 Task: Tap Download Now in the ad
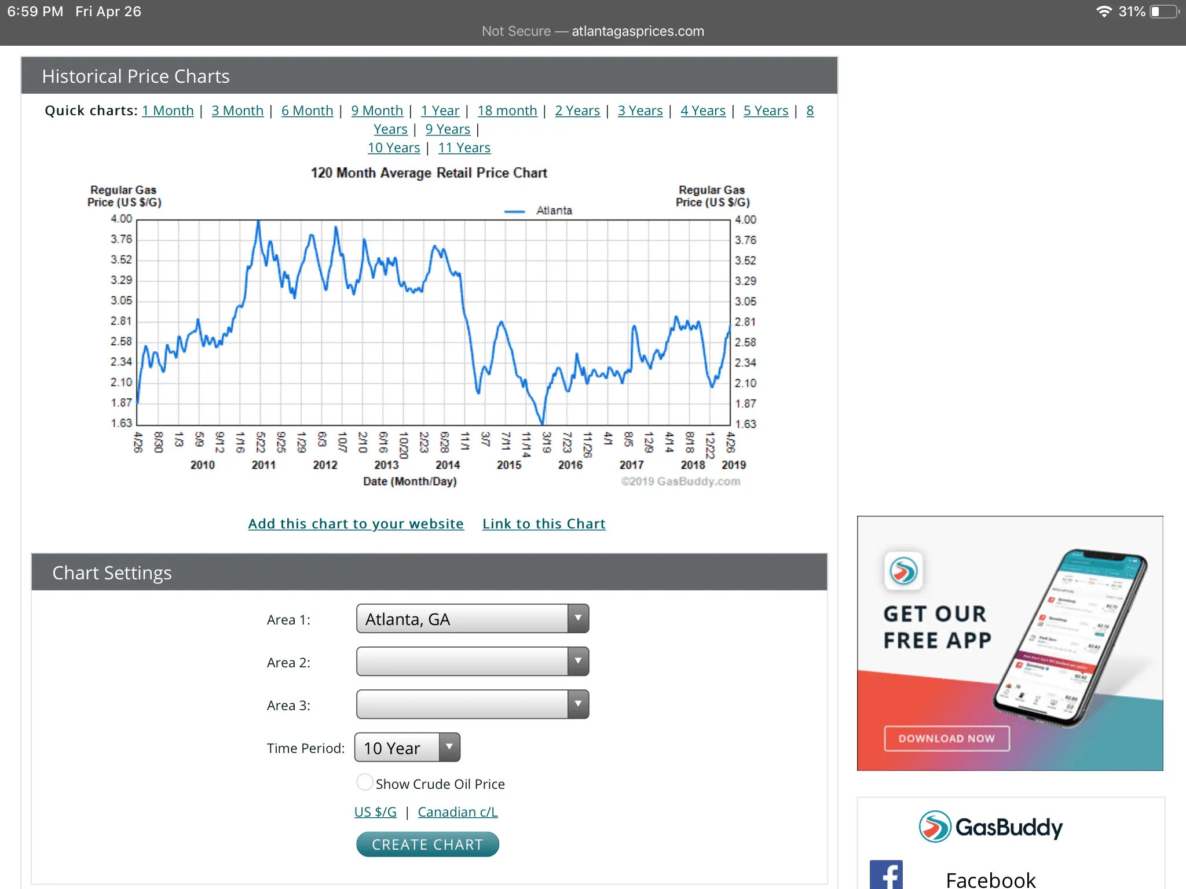946,738
